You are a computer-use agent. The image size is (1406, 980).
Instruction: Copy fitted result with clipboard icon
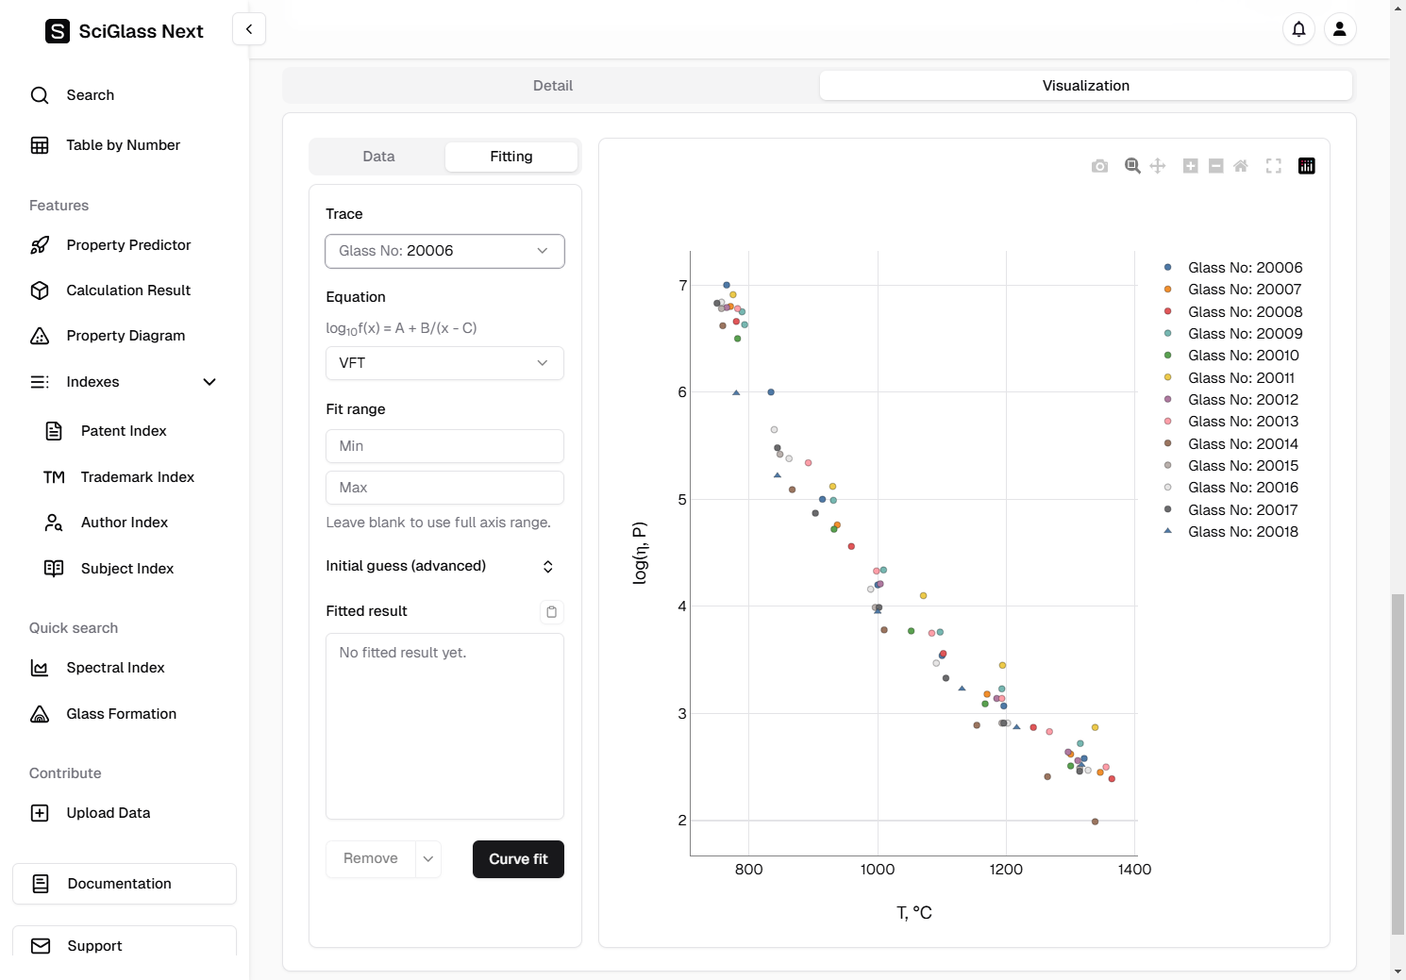click(x=552, y=612)
